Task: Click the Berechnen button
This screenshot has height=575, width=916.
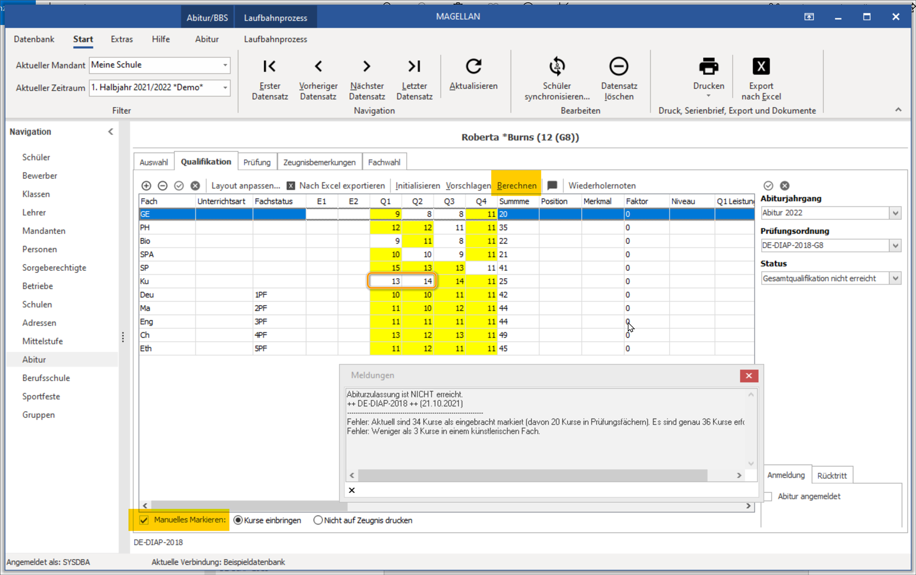Action: coord(516,185)
